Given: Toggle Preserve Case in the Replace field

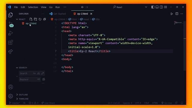Looking at the screenshot, I should coord(38,79).
